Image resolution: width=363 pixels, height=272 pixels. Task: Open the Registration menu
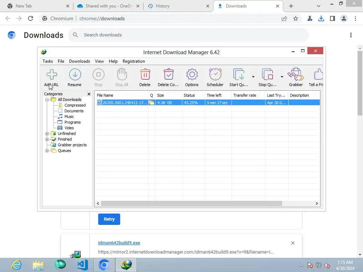click(134, 61)
